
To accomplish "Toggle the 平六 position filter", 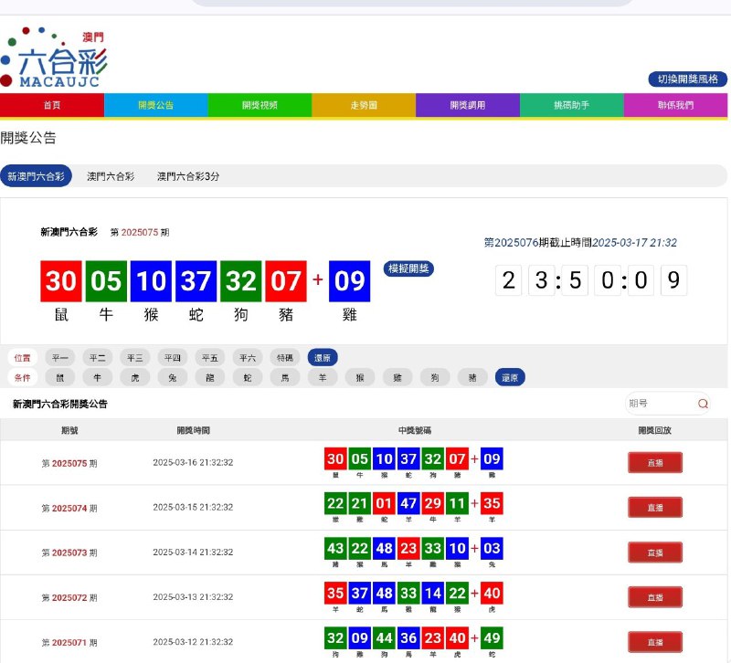I will click(x=248, y=357).
